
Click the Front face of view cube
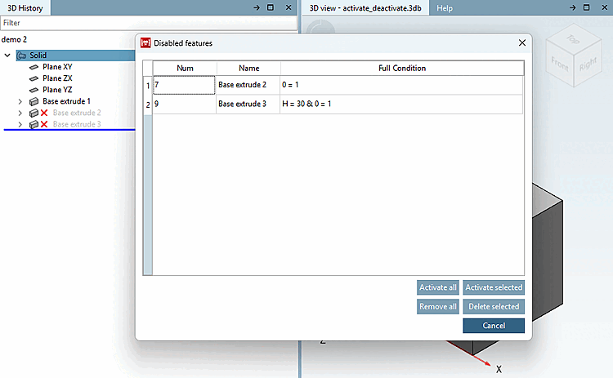[559, 64]
